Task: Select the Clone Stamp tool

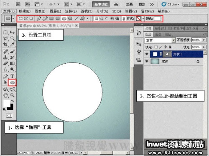Action: (5, 57)
